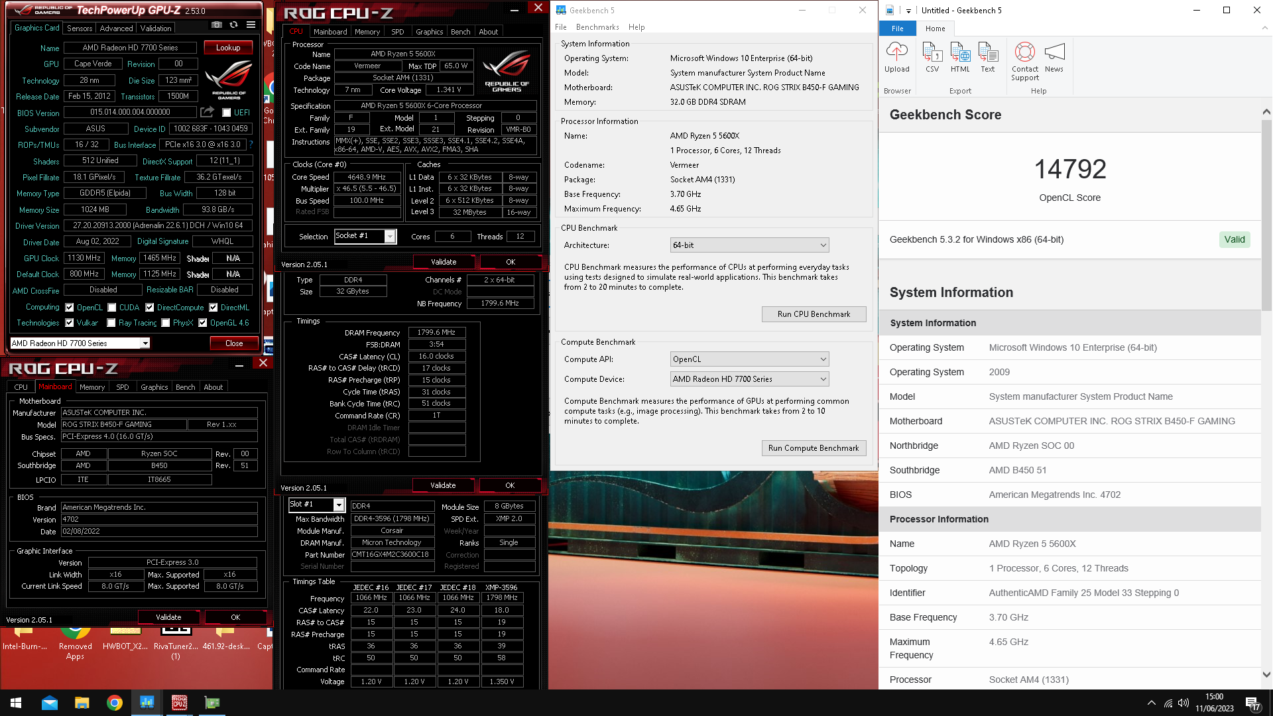Open quick access toolbar dropdown in Geekbench results
The width and height of the screenshot is (1273, 716).
(908, 11)
